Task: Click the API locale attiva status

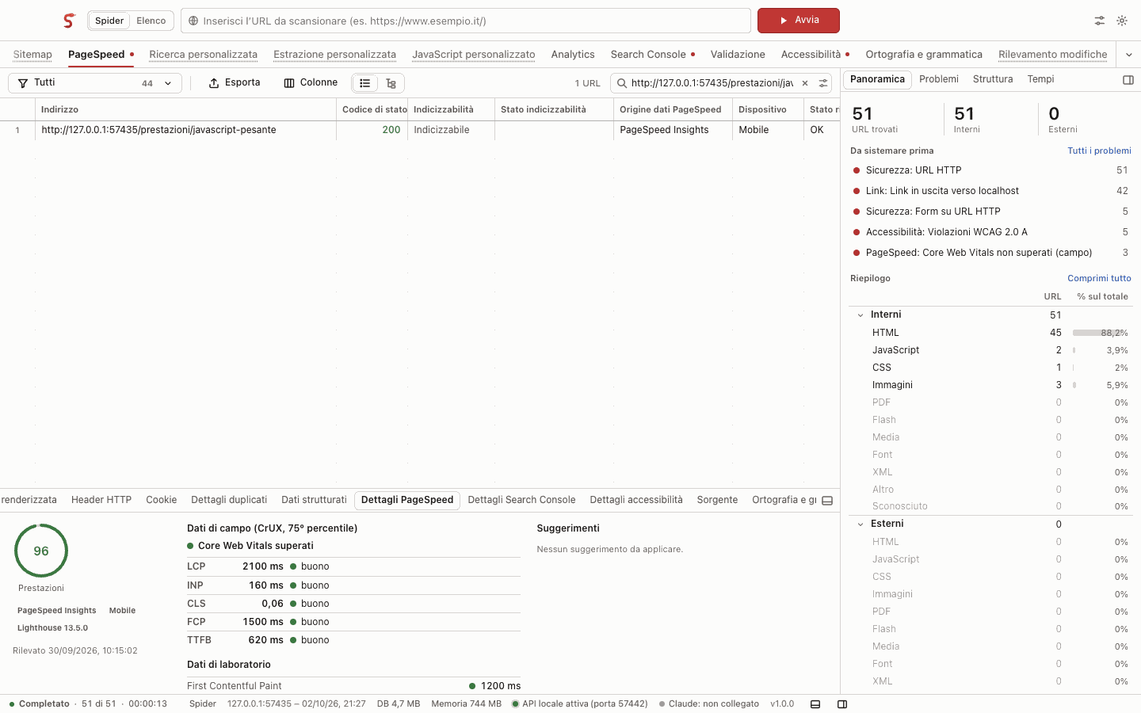Action: click(x=580, y=704)
